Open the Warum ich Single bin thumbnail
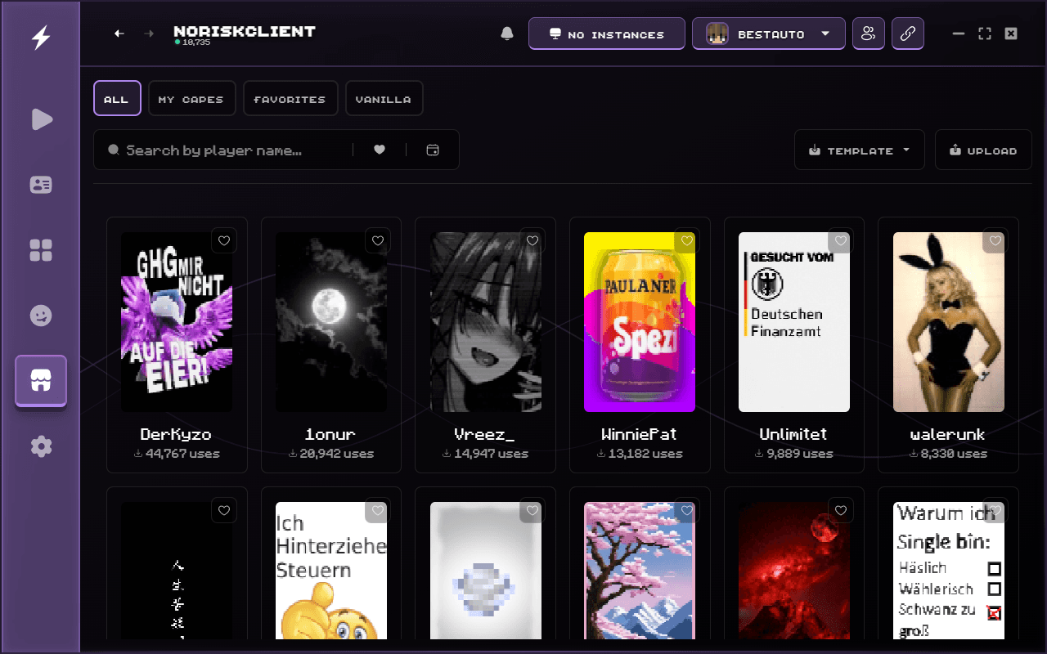This screenshot has width=1047, height=654. (x=949, y=571)
